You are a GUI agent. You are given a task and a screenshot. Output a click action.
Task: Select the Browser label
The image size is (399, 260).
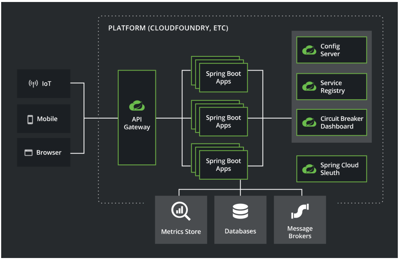tap(49, 152)
